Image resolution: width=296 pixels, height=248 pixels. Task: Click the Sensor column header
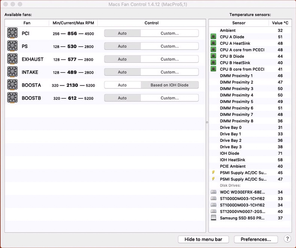(239, 23)
